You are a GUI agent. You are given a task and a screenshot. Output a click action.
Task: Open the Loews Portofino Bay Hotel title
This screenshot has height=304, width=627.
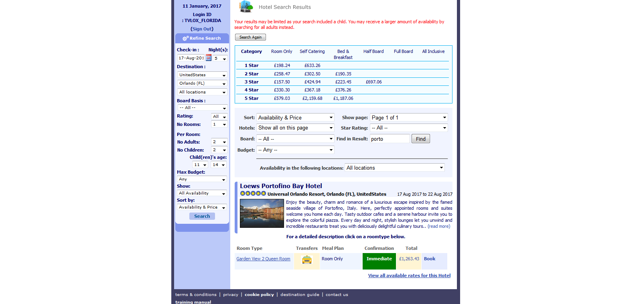pyautogui.click(x=281, y=186)
